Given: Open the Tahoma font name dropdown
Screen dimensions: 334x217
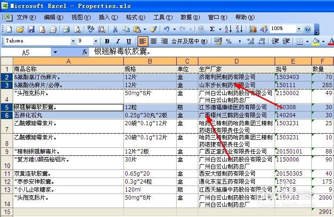Looking at the screenshot, I should click(x=73, y=41).
